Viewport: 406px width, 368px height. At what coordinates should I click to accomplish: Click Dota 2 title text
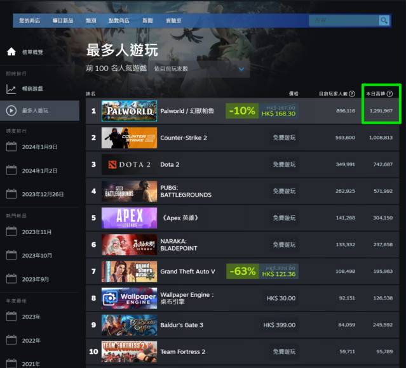170,164
